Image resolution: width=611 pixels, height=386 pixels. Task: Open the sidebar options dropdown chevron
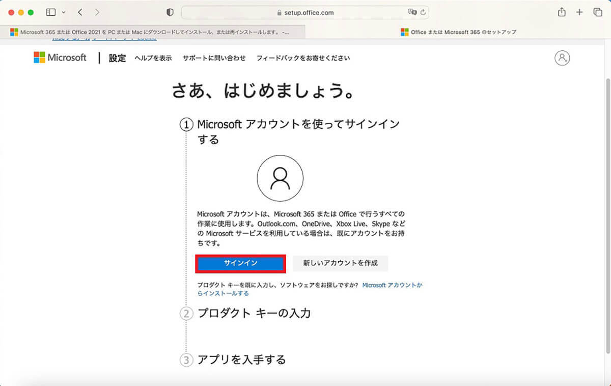(x=64, y=12)
